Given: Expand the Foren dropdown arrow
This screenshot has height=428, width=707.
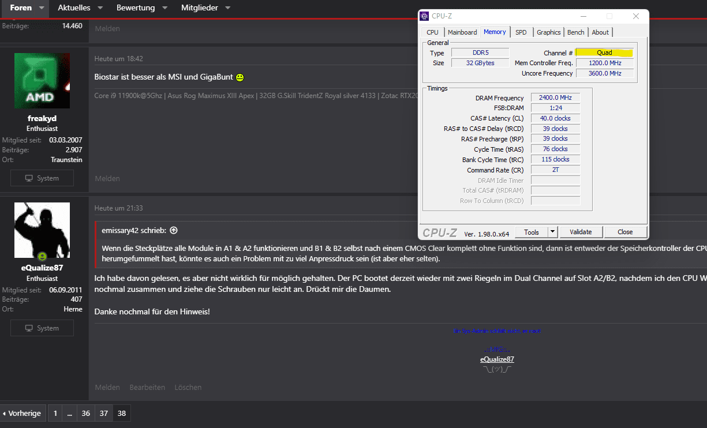Looking at the screenshot, I should (42, 8).
